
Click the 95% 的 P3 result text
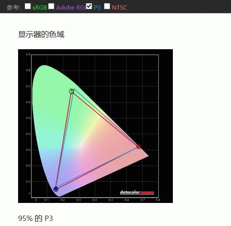click(35, 219)
